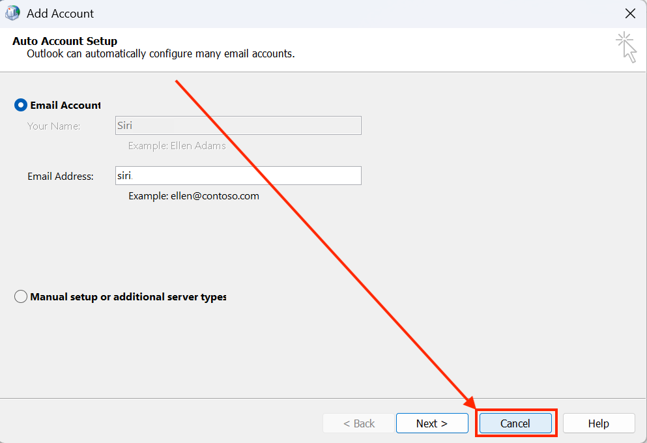Click the Email Account label
The width and height of the screenshot is (647, 443).
[66, 105]
